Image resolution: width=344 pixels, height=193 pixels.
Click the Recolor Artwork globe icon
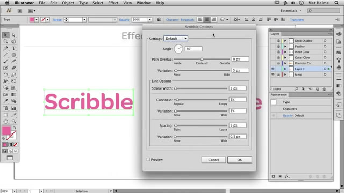click(159, 20)
